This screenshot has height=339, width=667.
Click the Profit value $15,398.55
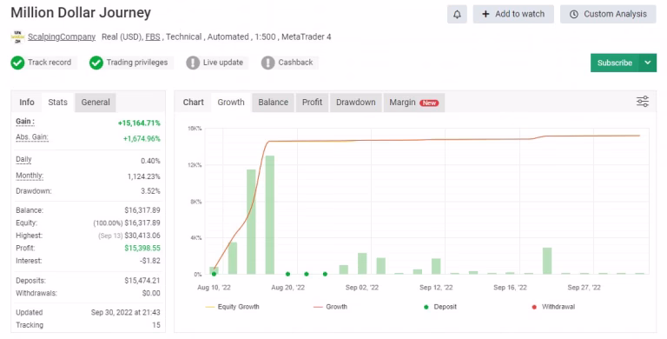click(142, 249)
